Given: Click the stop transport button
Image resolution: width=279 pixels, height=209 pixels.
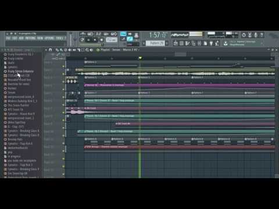Looking at the screenshot, I should tap(95, 40).
